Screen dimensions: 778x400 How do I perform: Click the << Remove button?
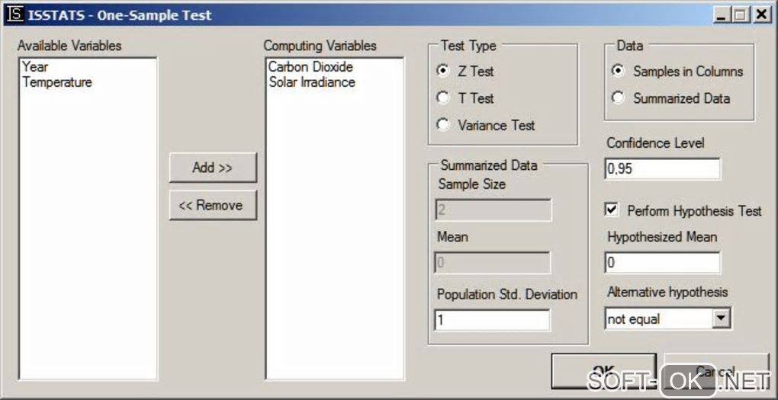212,205
